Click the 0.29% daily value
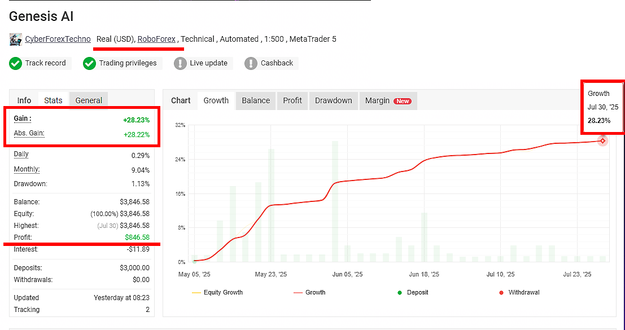The width and height of the screenshot is (625, 330). 141,156
